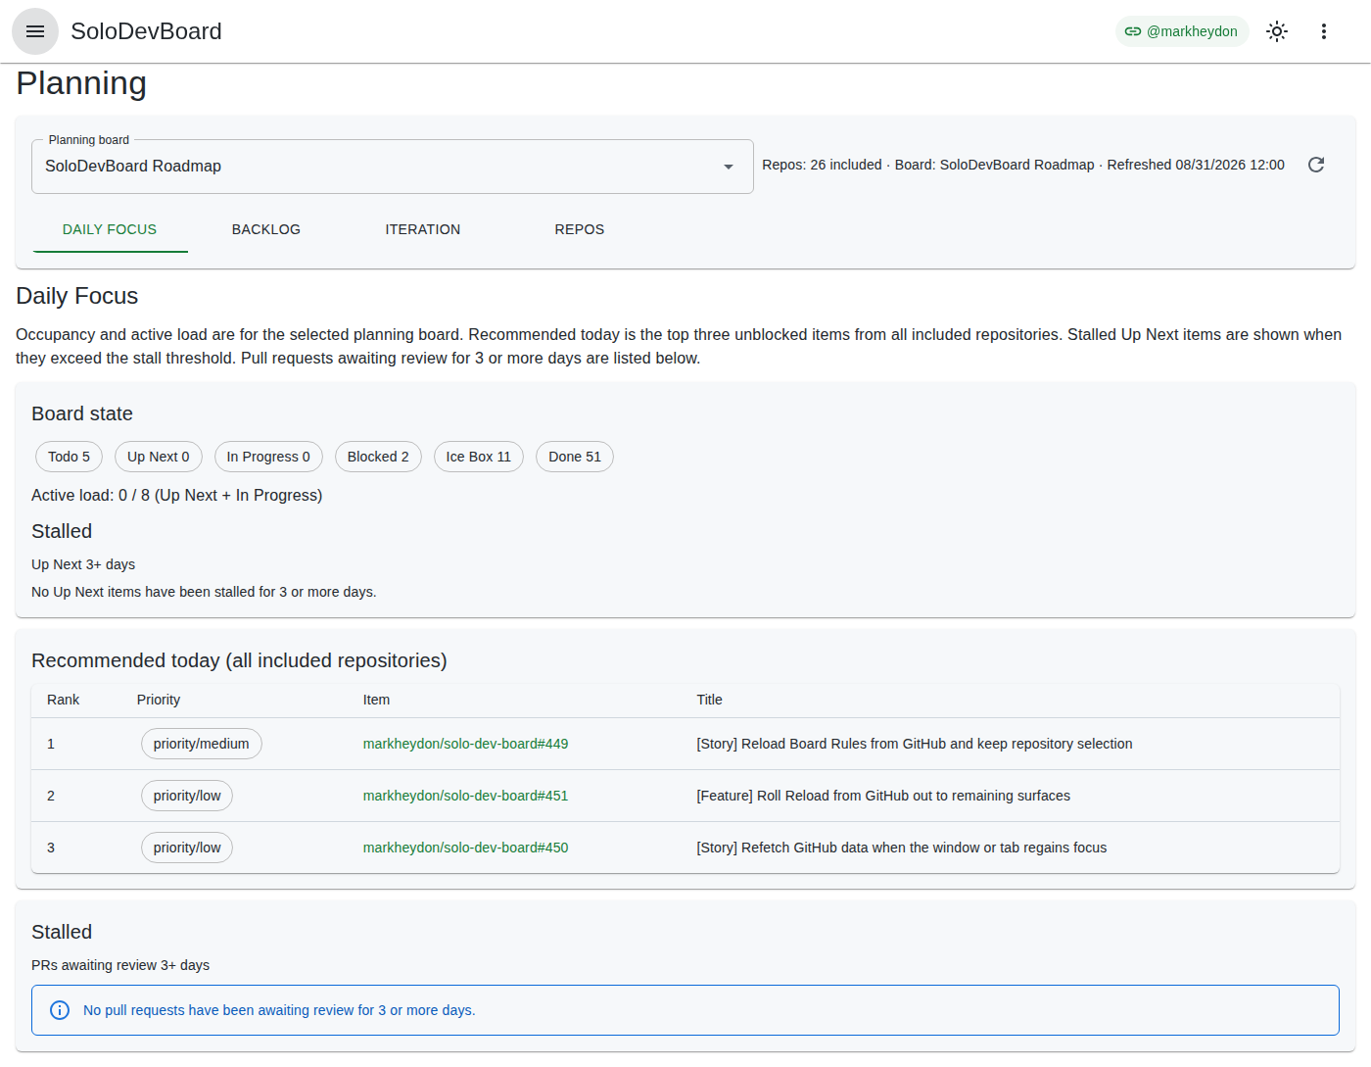Click the priority/medium chip in rank 1
Screen dimensions: 1371x1067
(202, 744)
